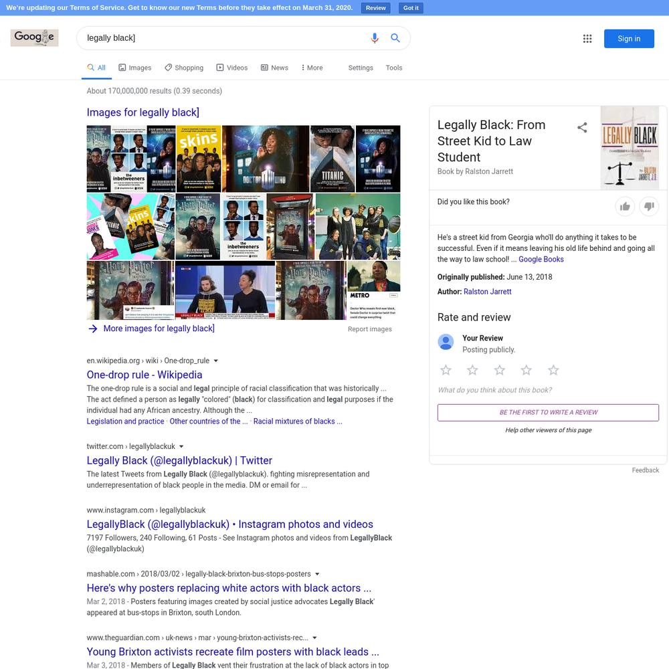Open Ralston Jarrett author link
The height and width of the screenshot is (669, 669).
tap(487, 292)
